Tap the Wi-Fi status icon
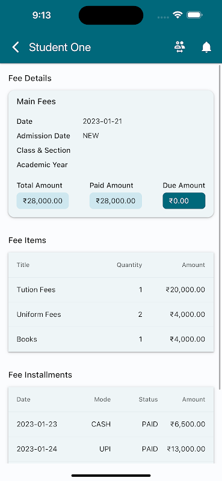The height and width of the screenshot is (481, 222). point(177,14)
